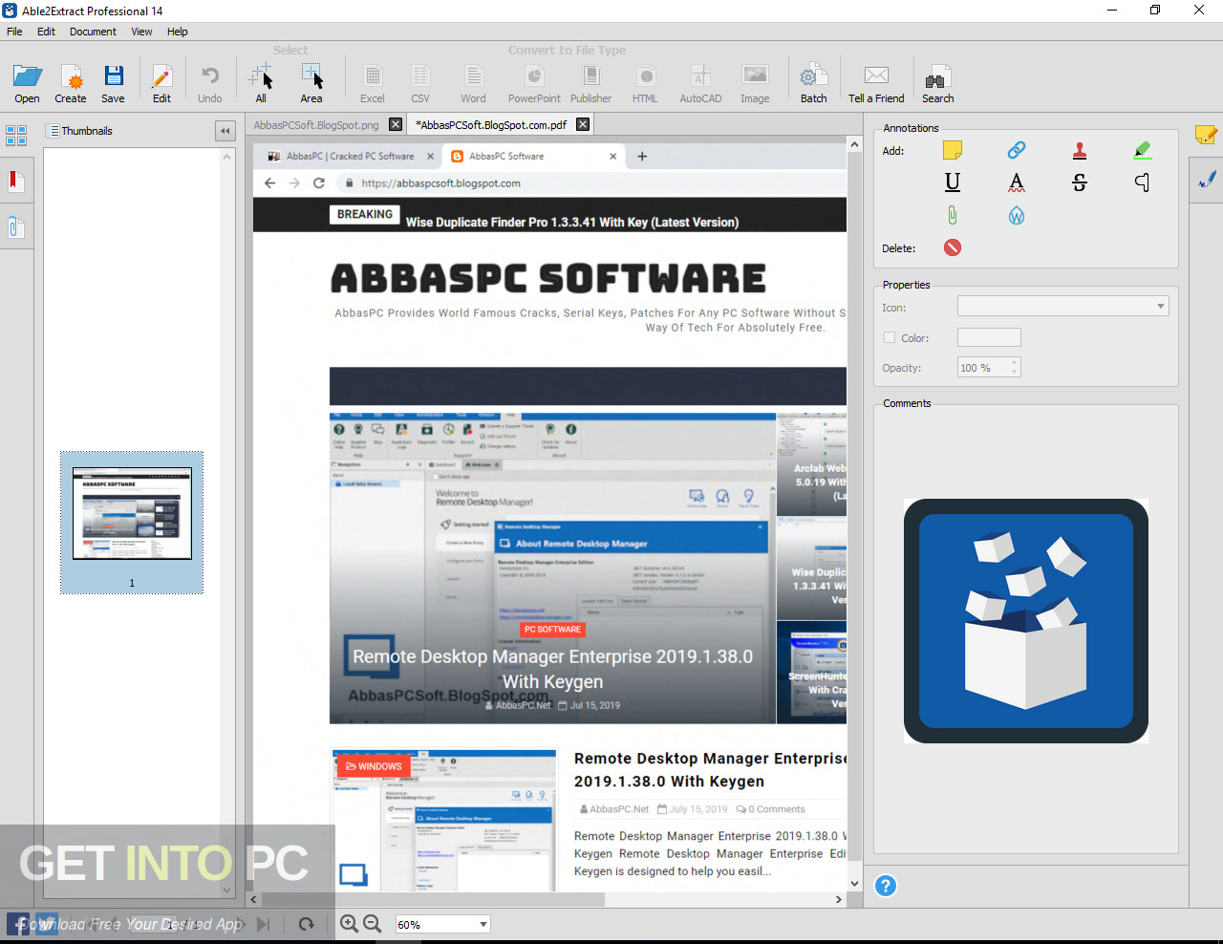This screenshot has width=1223, height=944.
Task: Click the Save toolbar icon
Action: (113, 76)
